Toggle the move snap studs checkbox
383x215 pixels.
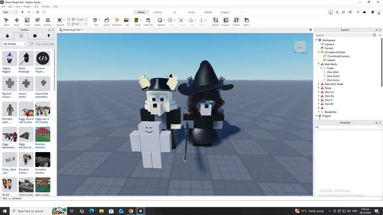[69, 19]
